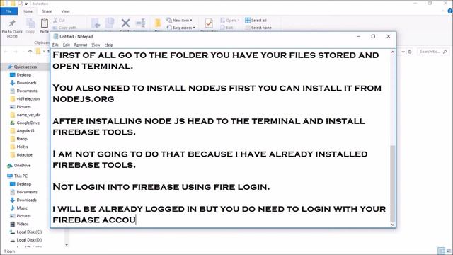453x255 pixels.
Task: Open Desktop under Quick access
Action: pos(23,75)
